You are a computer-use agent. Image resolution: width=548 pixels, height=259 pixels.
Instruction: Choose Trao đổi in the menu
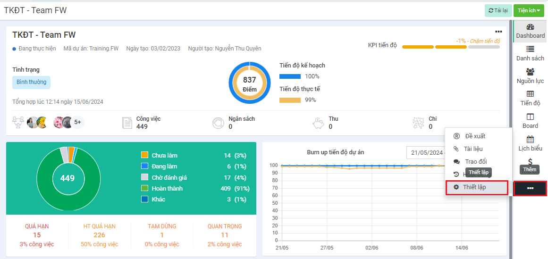[475, 161]
